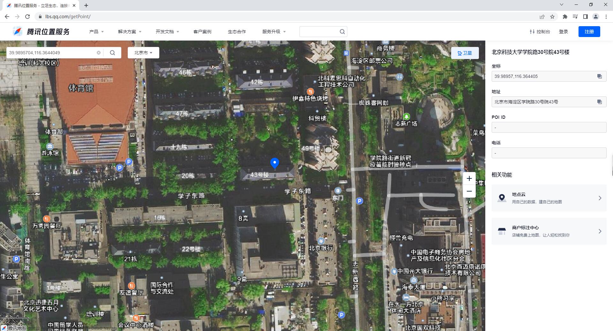This screenshot has height=331, width=613.
Task: Clear the coordinate search box text
Action: [x=99, y=53]
